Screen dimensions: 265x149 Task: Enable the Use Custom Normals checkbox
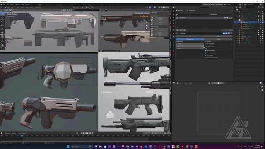tap(205, 58)
